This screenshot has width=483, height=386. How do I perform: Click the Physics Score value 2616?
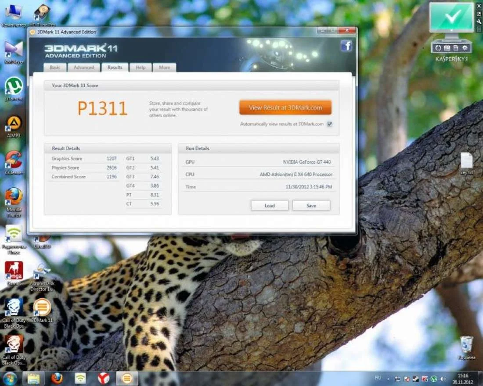coord(112,168)
